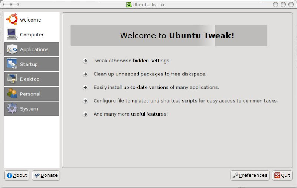This screenshot has height=188, width=297.
Task: Click the About button
Action: (x=17, y=175)
